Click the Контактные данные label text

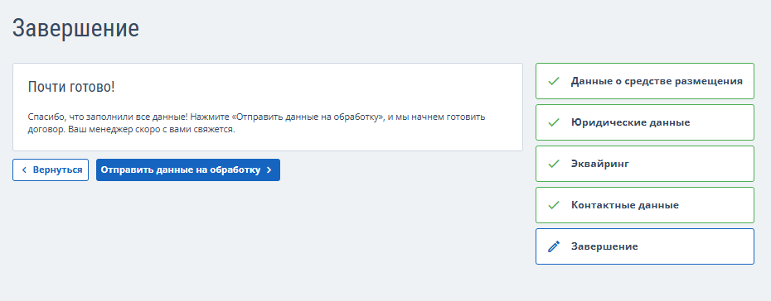pos(625,205)
